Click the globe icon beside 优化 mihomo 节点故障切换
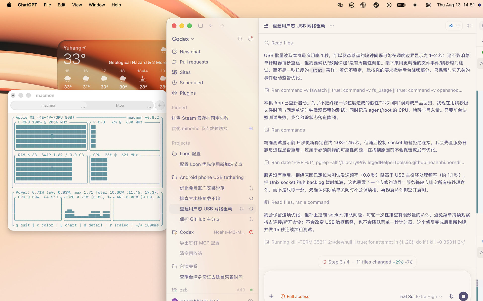The image size is (483, 301). [251, 128]
